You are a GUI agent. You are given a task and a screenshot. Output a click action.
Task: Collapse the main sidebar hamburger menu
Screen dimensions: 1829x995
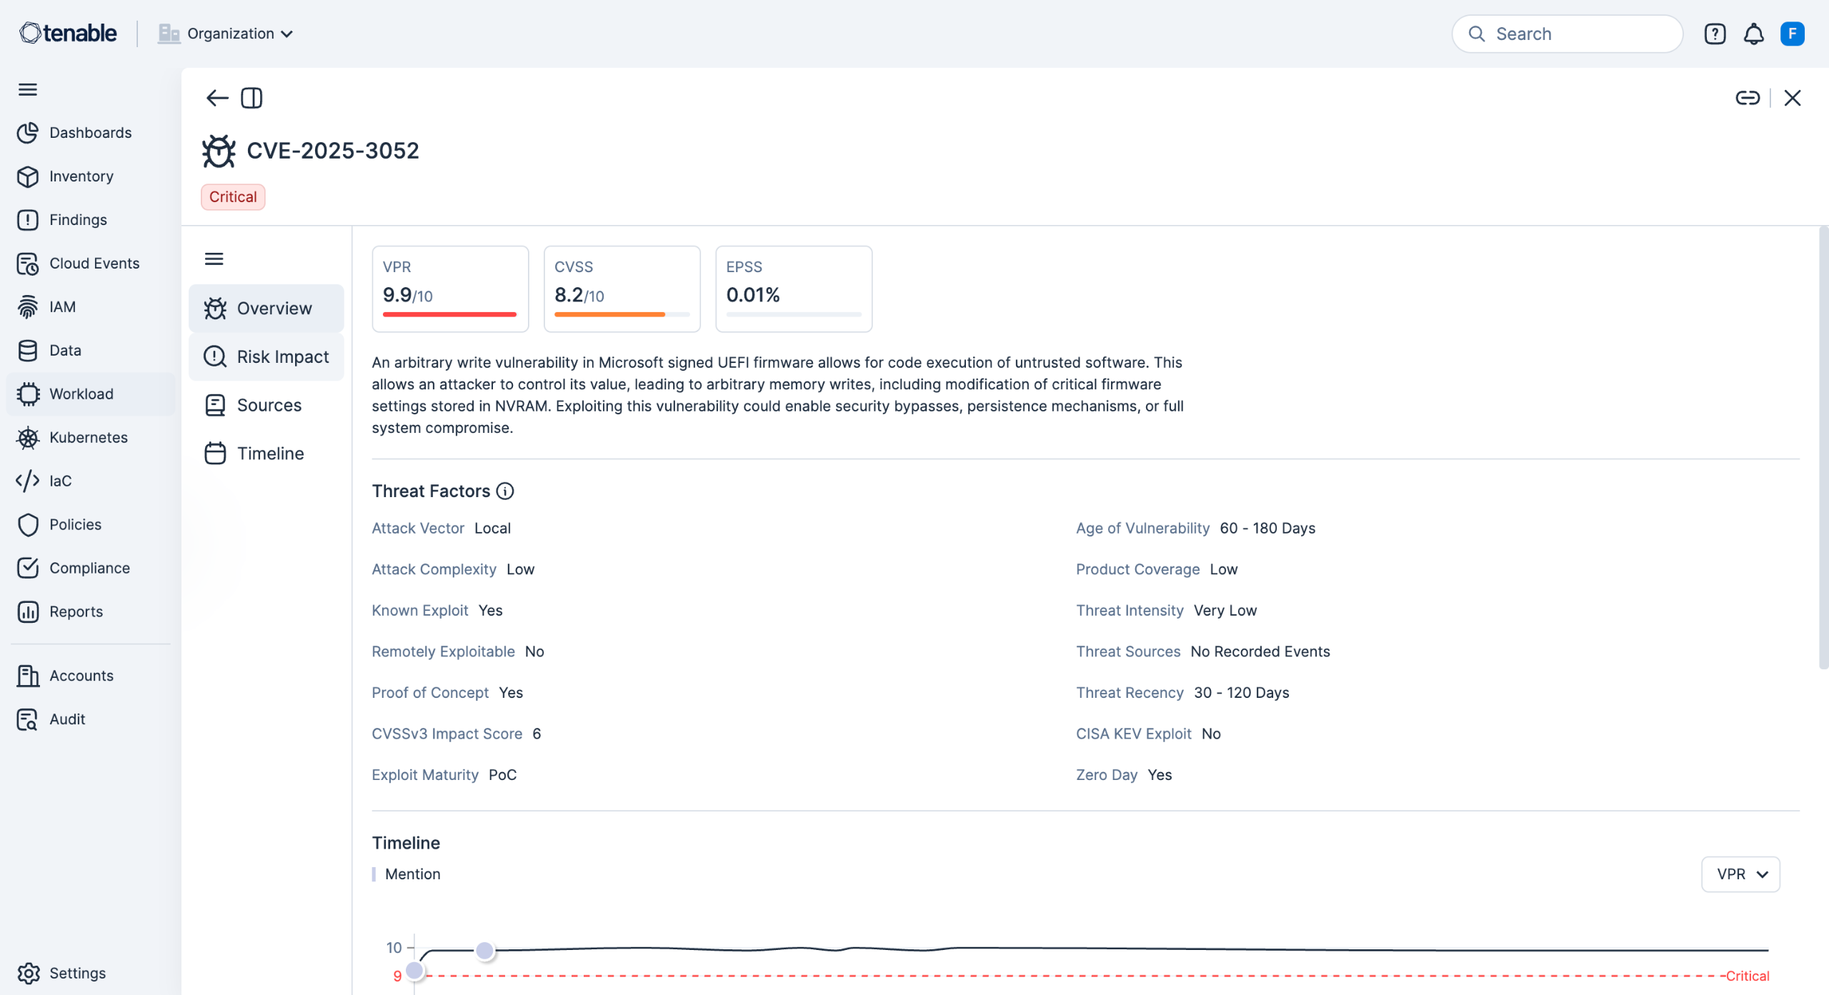point(28,89)
